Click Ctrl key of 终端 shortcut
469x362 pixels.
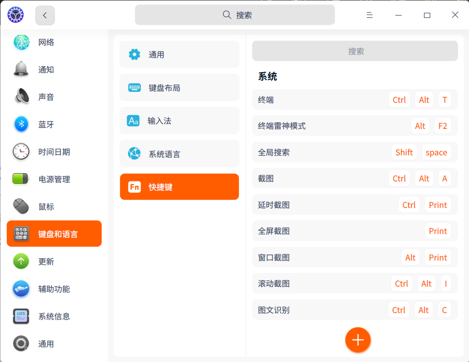(x=399, y=100)
